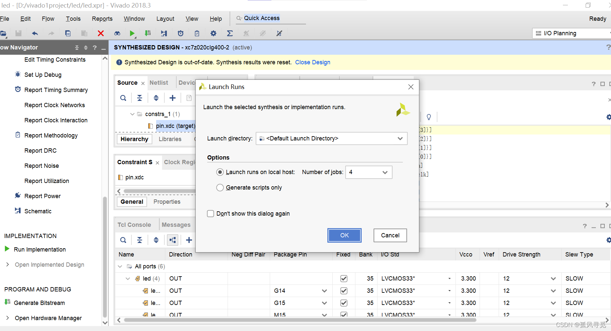Expand all in the I/O Ports toolbar

pyautogui.click(x=156, y=240)
